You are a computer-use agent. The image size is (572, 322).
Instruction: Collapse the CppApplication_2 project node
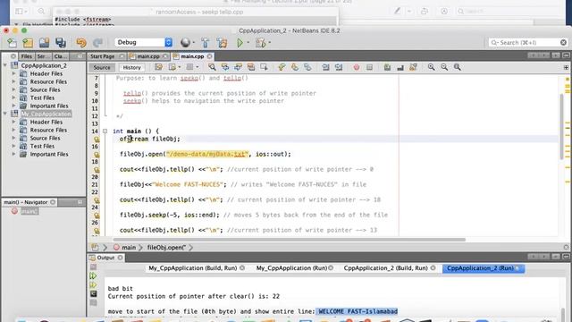(x=5, y=65)
